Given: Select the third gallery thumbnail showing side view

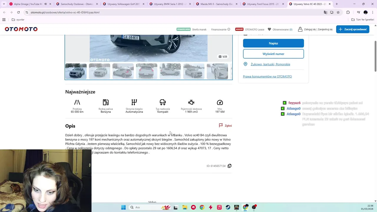Looking at the screenshot, I should point(123,71).
